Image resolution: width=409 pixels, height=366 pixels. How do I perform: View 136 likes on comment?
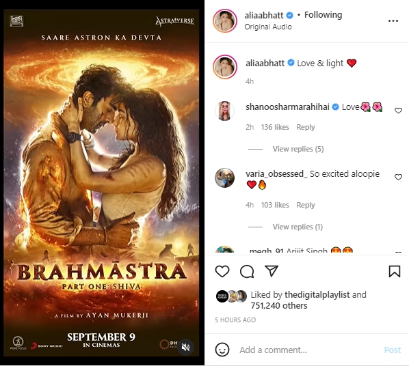[275, 127]
